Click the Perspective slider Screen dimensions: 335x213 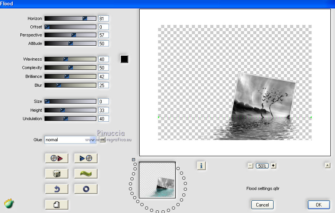coord(70,35)
